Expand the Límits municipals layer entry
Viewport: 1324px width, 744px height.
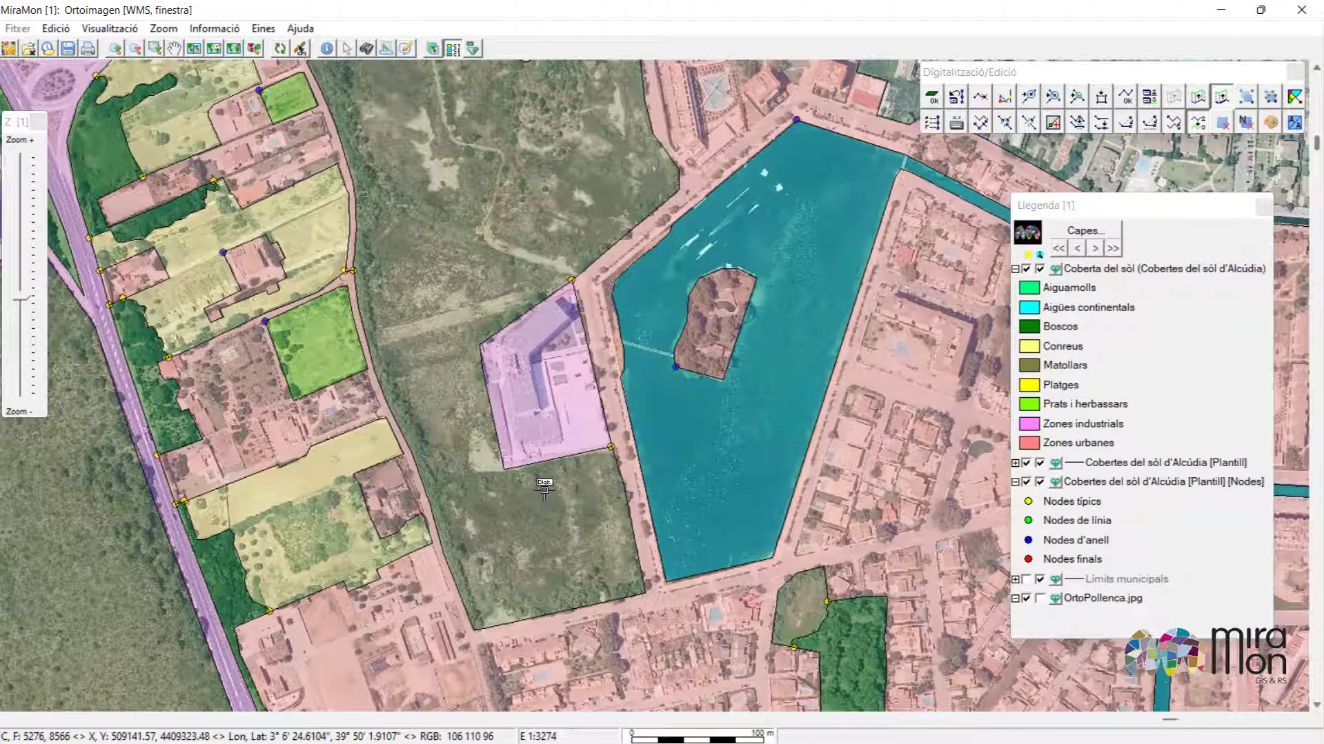point(1016,579)
